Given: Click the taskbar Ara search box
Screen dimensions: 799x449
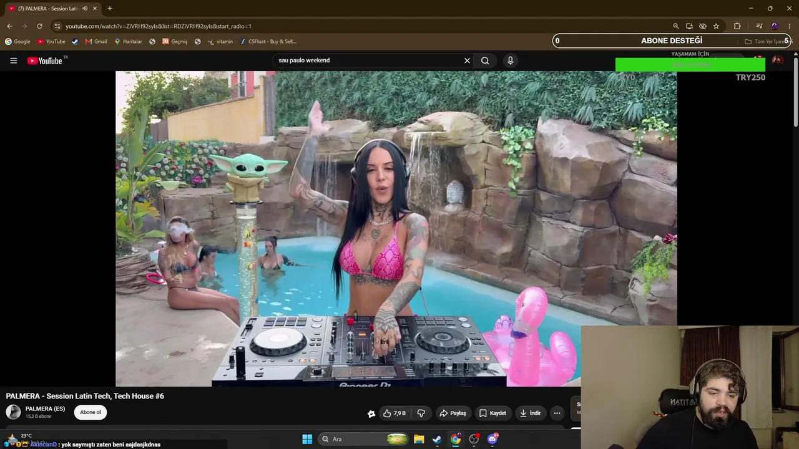Looking at the screenshot, I should 364,439.
